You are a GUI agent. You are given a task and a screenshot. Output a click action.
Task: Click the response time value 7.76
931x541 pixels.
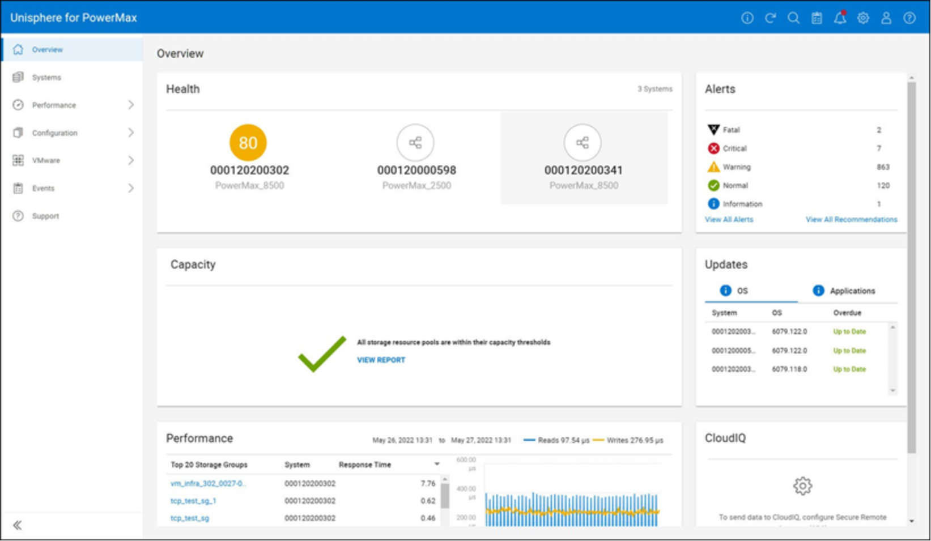(428, 483)
